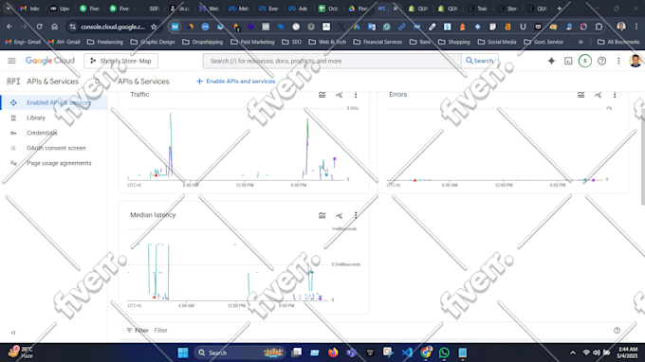This screenshot has height=362, width=645.
Task: Open the Freelancing bookmarks folder
Action: click(x=105, y=42)
